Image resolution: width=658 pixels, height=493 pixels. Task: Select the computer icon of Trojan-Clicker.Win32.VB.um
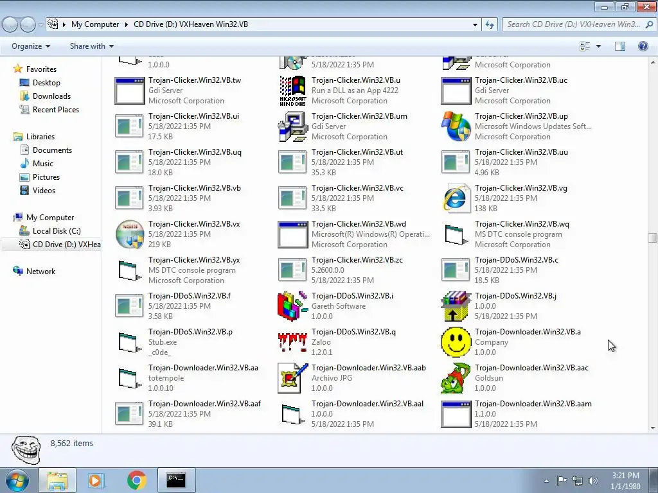pyautogui.click(x=293, y=126)
